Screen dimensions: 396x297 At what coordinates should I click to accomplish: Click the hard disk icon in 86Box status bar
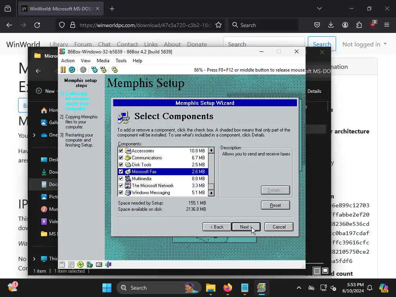click(99, 265)
